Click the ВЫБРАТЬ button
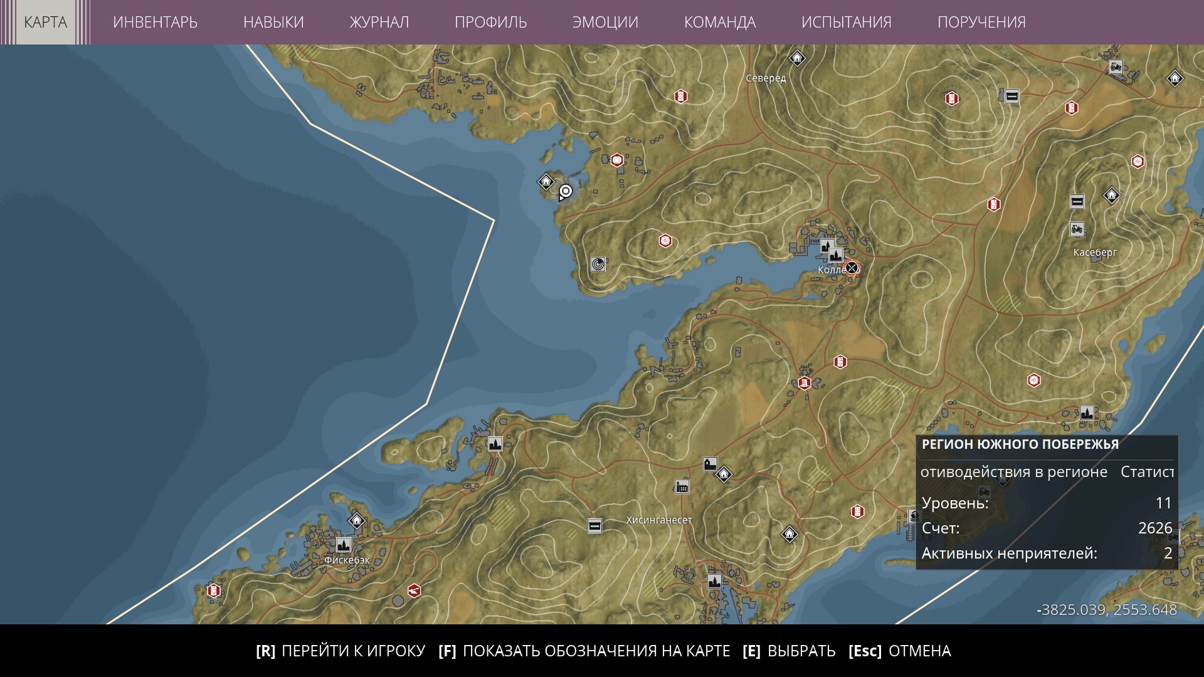This screenshot has width=1204, height=677. point(789,651)
